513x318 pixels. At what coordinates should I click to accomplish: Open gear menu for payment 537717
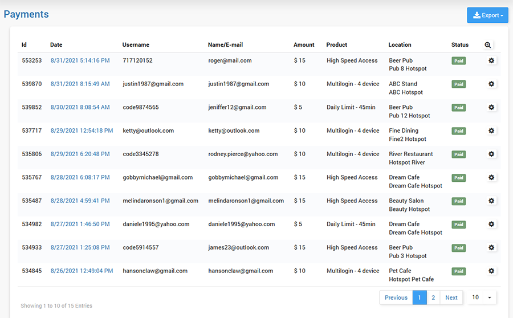[x=491, y=131]
